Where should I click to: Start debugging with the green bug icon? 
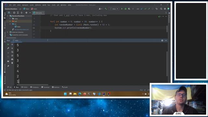tap(125, 9)
